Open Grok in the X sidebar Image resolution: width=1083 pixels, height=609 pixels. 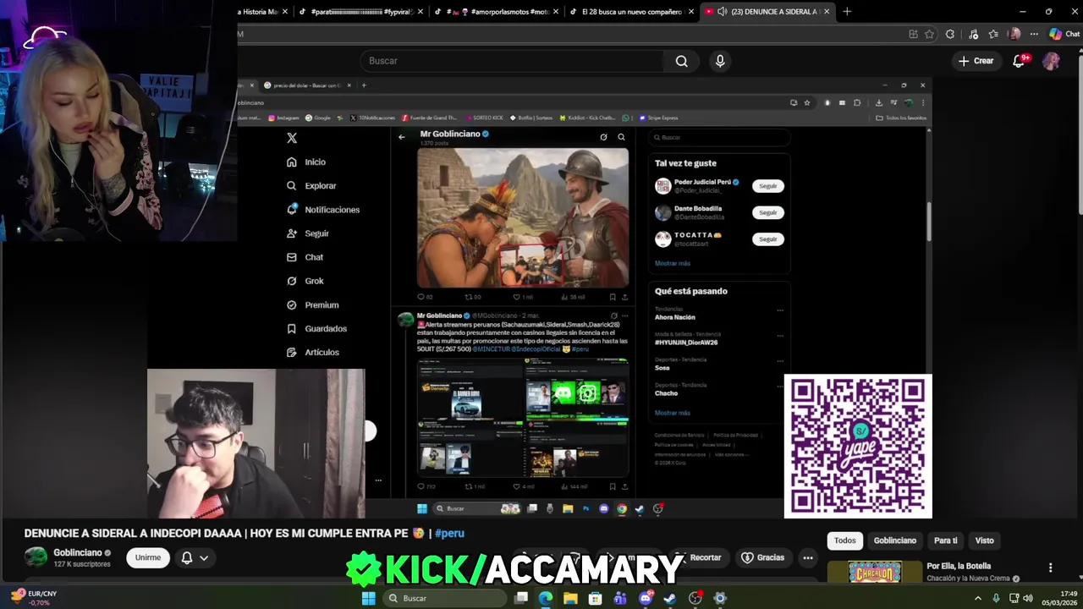[x=305, y=281]
